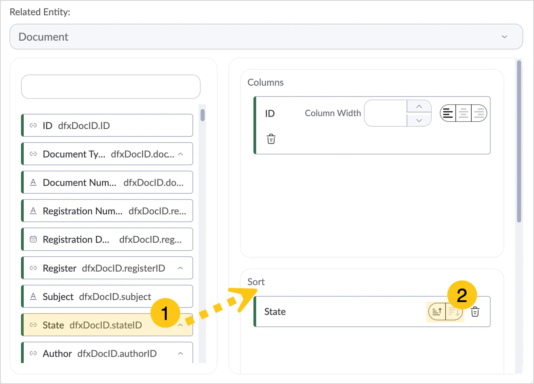Set ID column alignment to center
The height and width of the screenshot is (384, 534).
[464, 113]
